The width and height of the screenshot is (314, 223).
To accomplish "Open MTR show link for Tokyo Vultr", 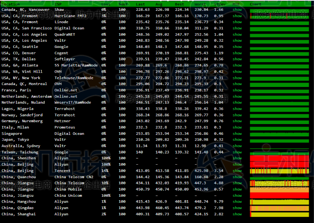I will [x=237, y=140].
